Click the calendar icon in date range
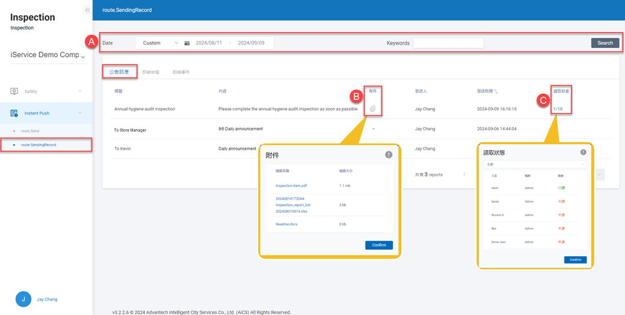This screenshot has width=625, height=315. 187,43
